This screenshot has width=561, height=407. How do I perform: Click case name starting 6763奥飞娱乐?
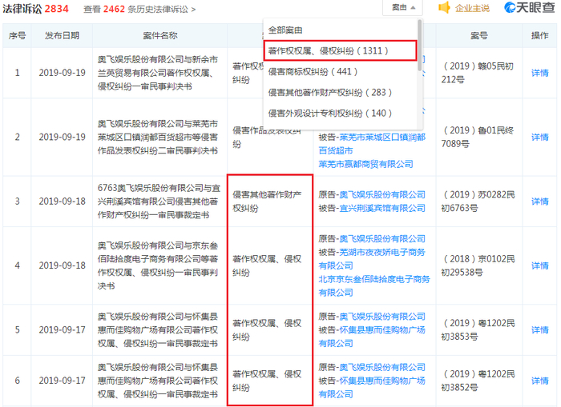tap(159, 202)
